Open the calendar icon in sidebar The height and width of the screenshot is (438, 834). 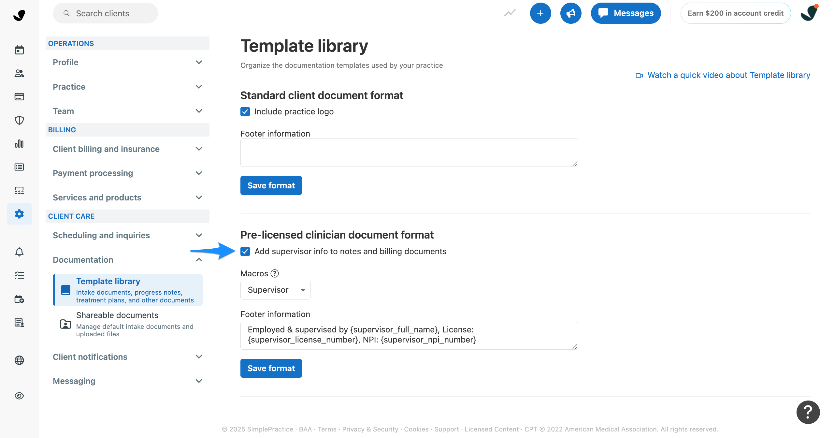click(19, 50)
